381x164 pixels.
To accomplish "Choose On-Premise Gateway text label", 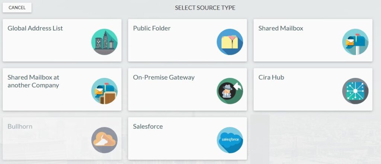I will [164, 78].
